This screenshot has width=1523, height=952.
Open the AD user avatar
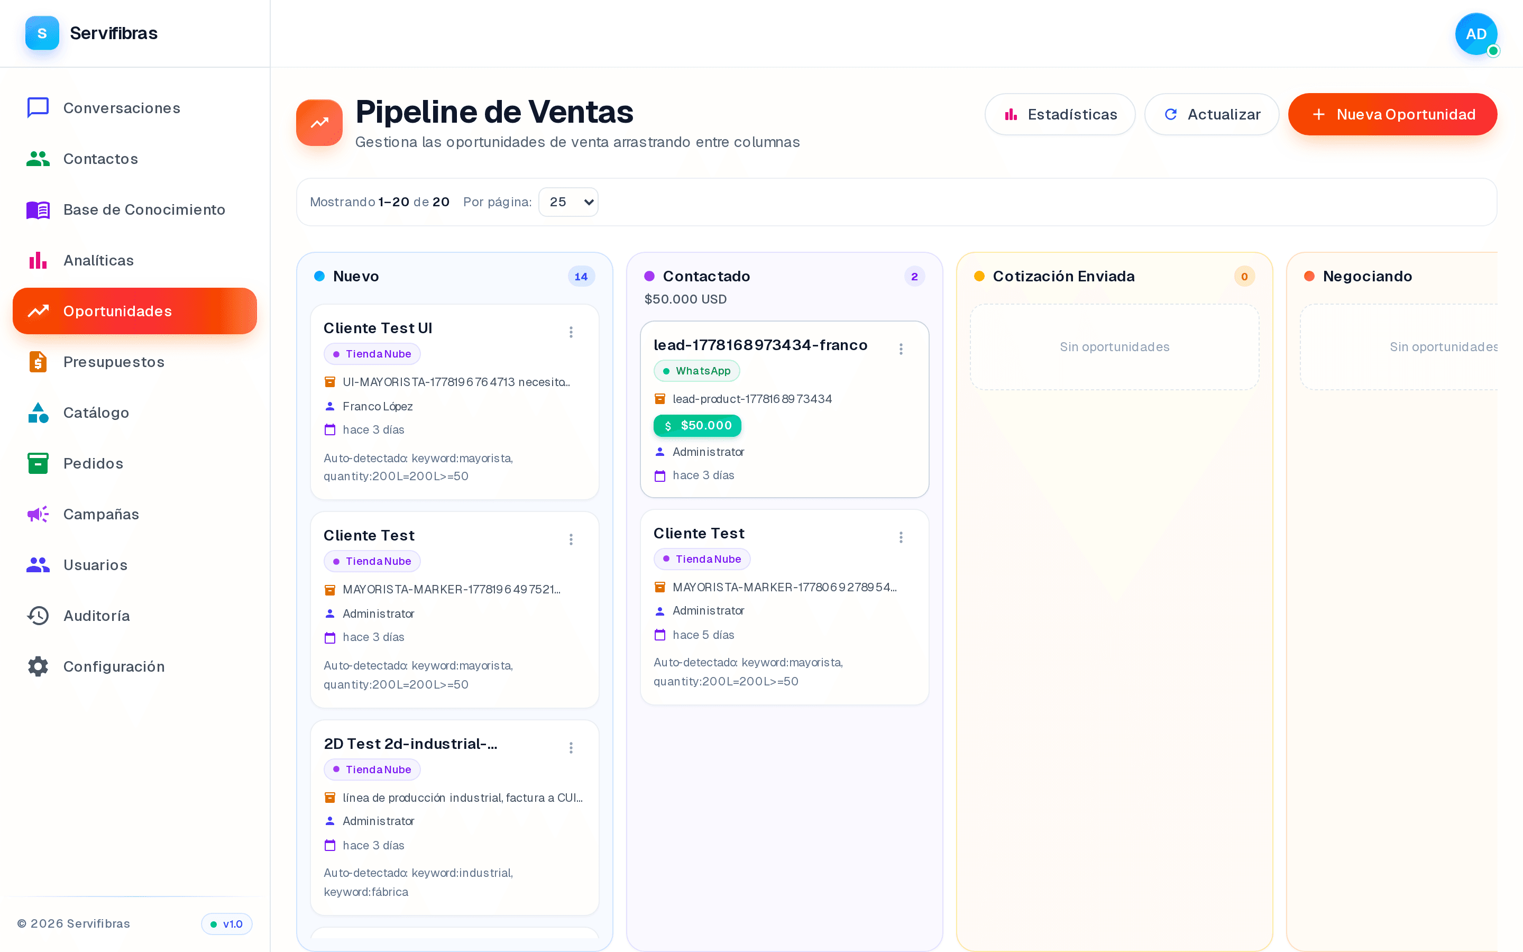tap(1476, 34)
